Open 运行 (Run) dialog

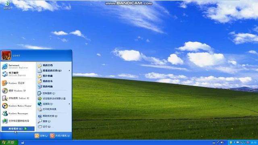point(54,126)
